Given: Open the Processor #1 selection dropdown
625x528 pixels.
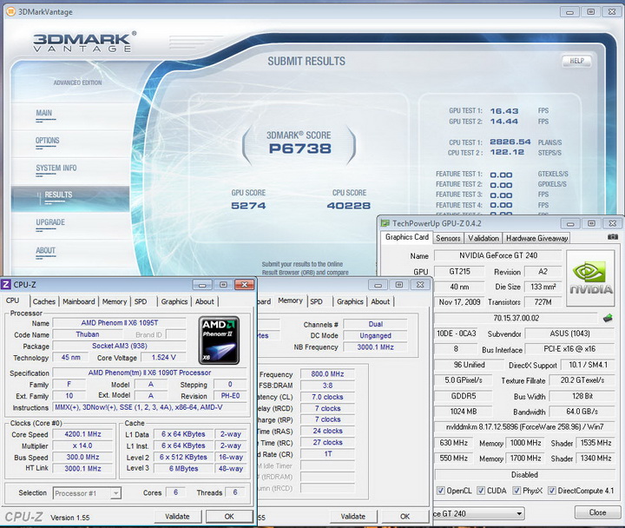Looking at the screenshot, I should click(x=89, y=492).
